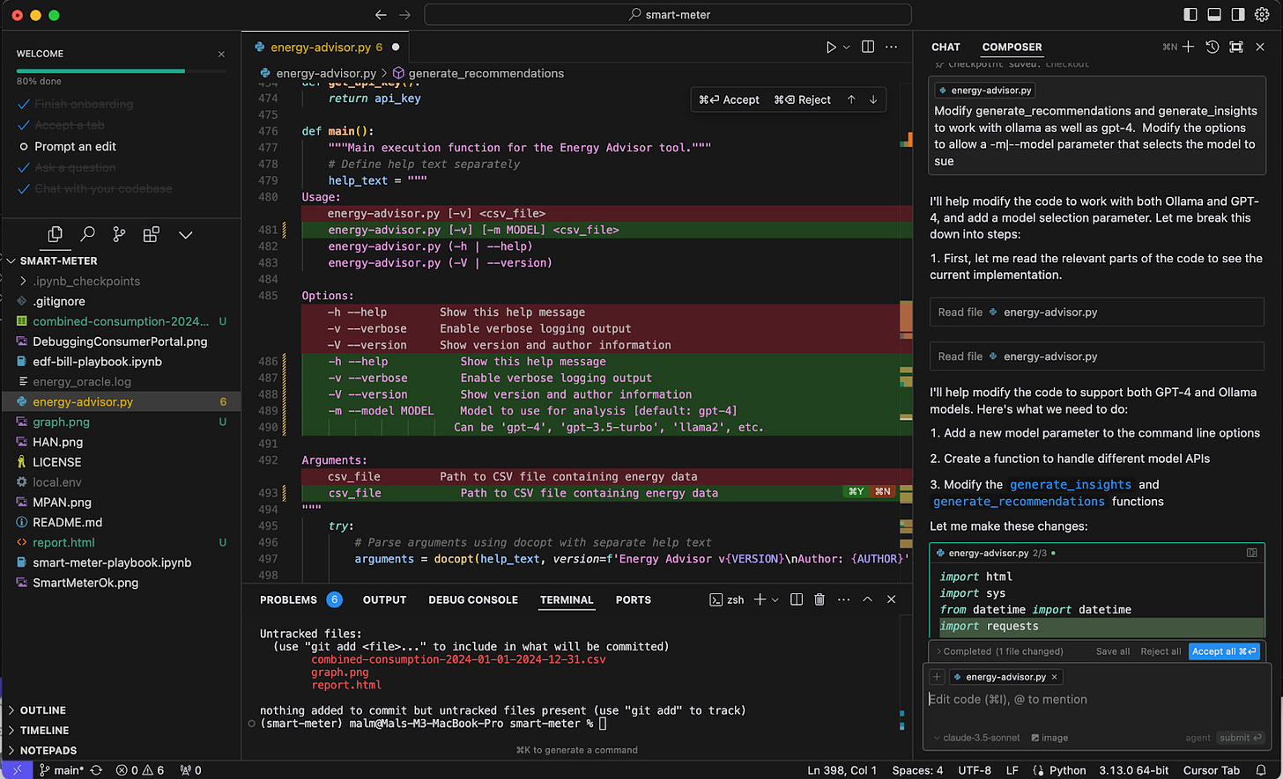The width and height of the screenshot is (1283, 779).
Task: Select Prompt an edit onboarding step
Action: [75, 146]
